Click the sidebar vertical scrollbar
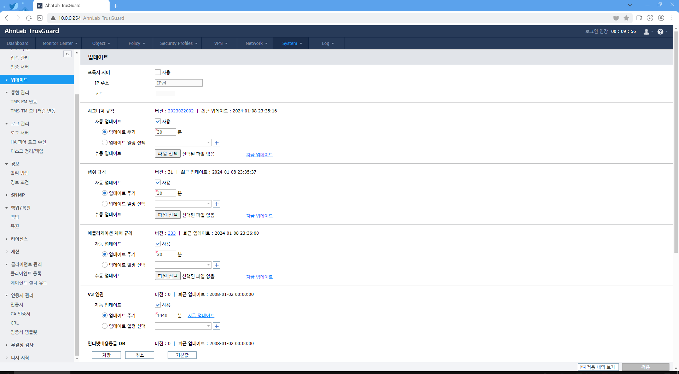 (x=77, y=225)
